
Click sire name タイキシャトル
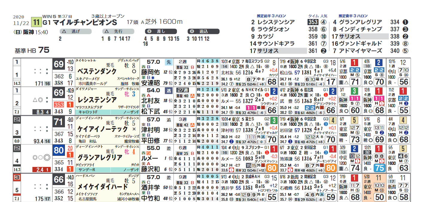[x=86, y=60]
